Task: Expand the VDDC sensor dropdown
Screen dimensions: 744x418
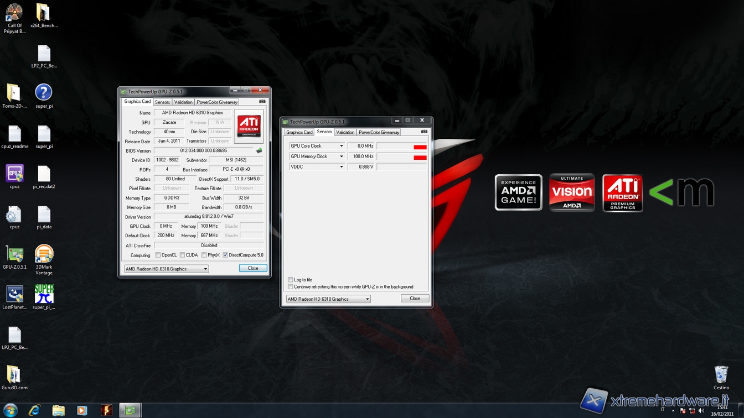Action: point(341,166)
